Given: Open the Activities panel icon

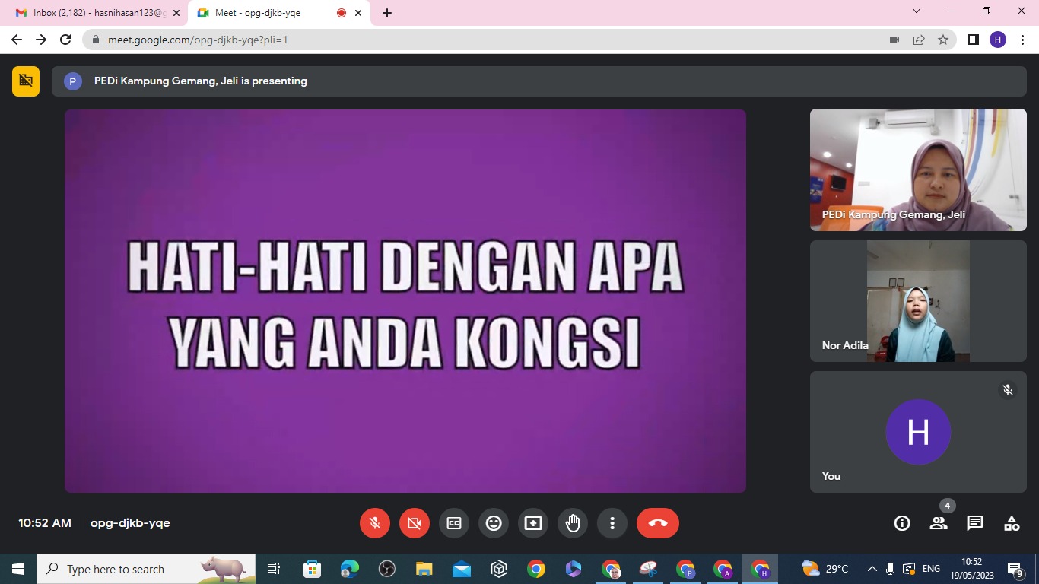Looking at the screenshot, I should click(x=1012, y=523).
